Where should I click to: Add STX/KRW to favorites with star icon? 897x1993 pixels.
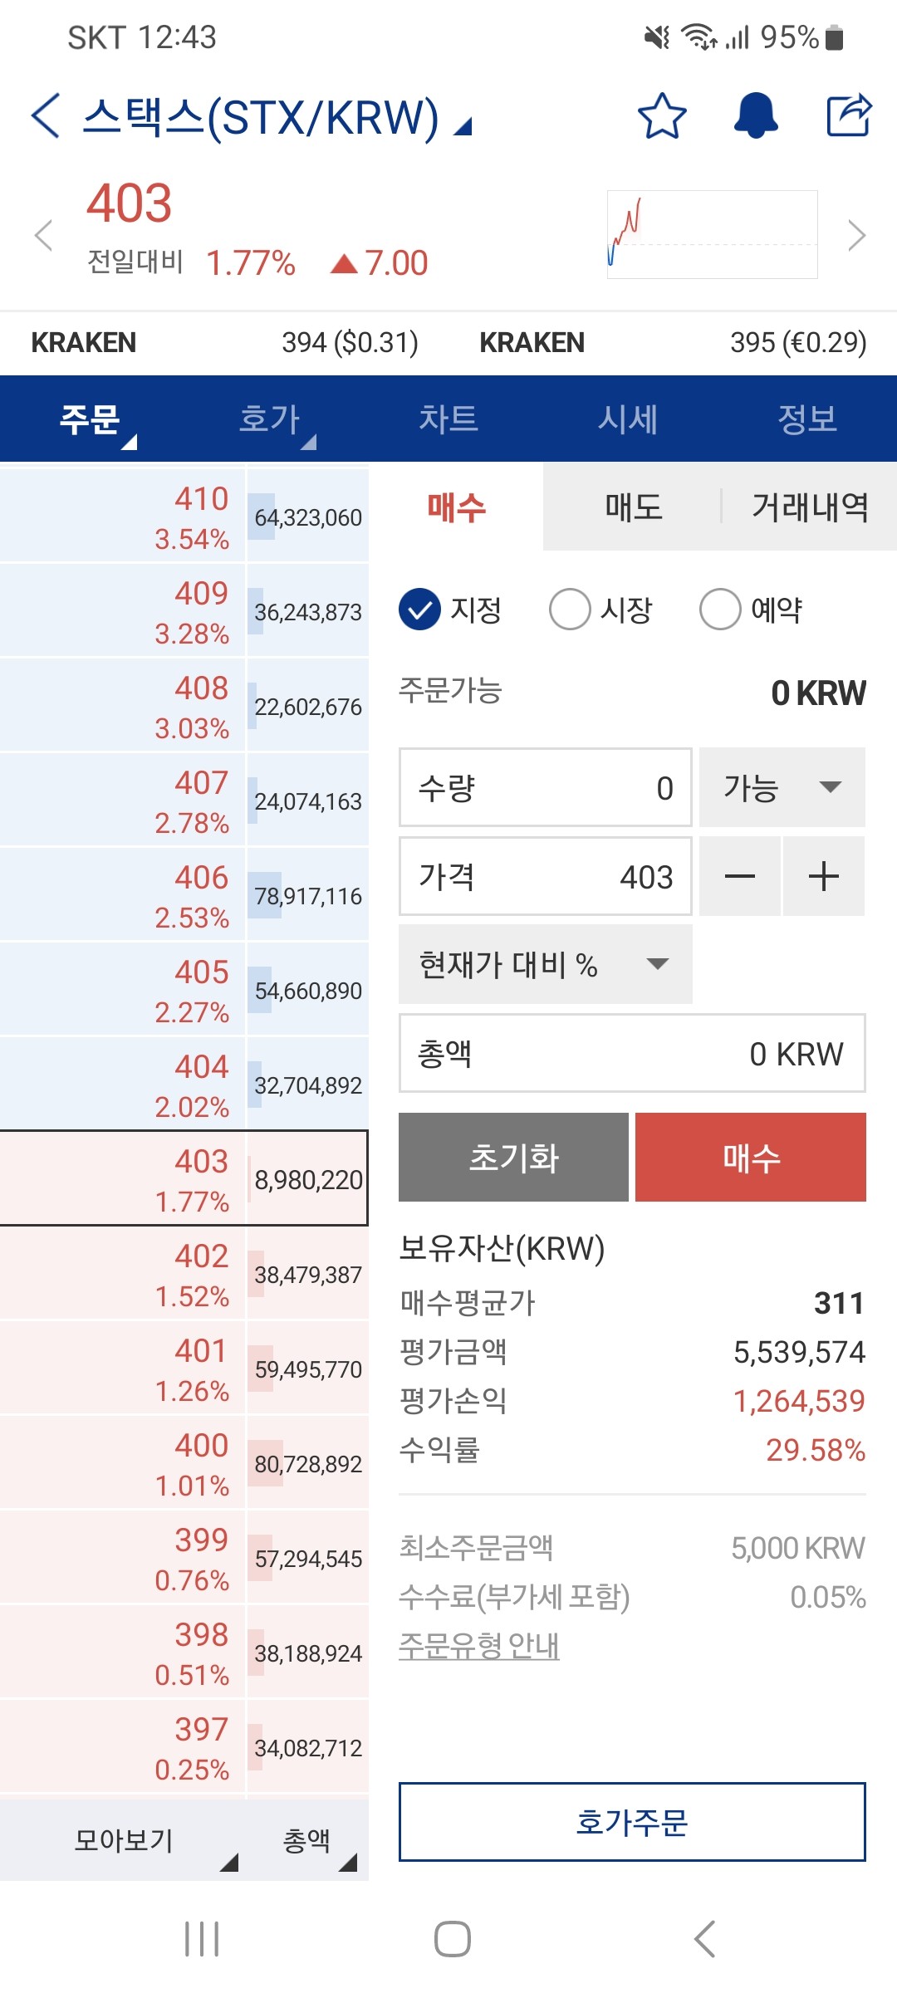[662, 115]
